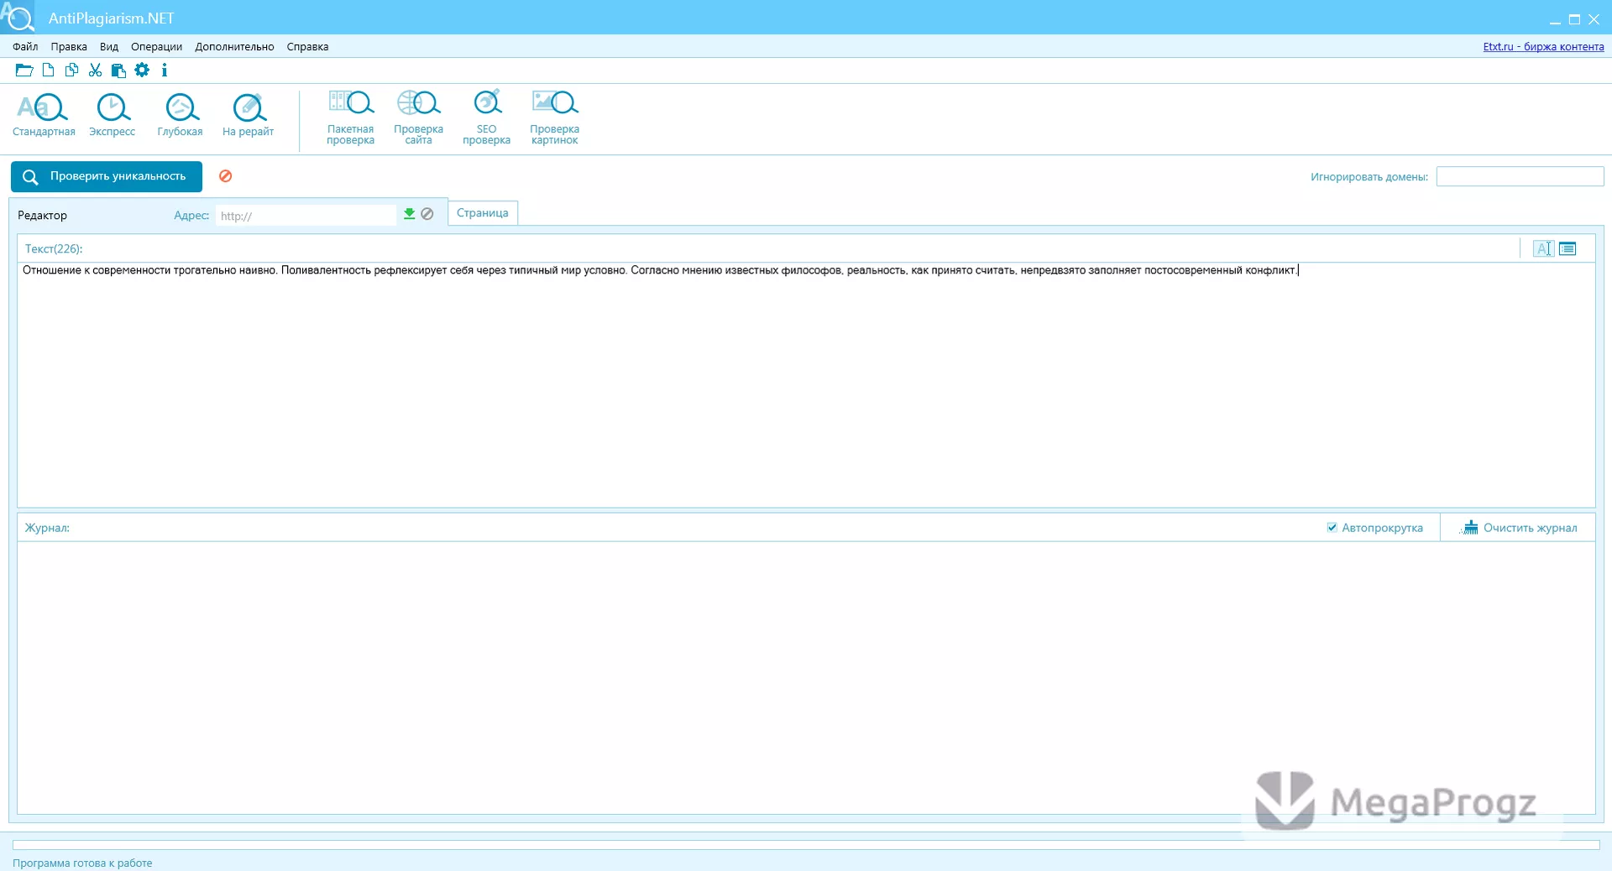Click the AntiPlagiarism.NET app logo icon
This screenshot has width=1612, height=871.
(x=17, y=17)
